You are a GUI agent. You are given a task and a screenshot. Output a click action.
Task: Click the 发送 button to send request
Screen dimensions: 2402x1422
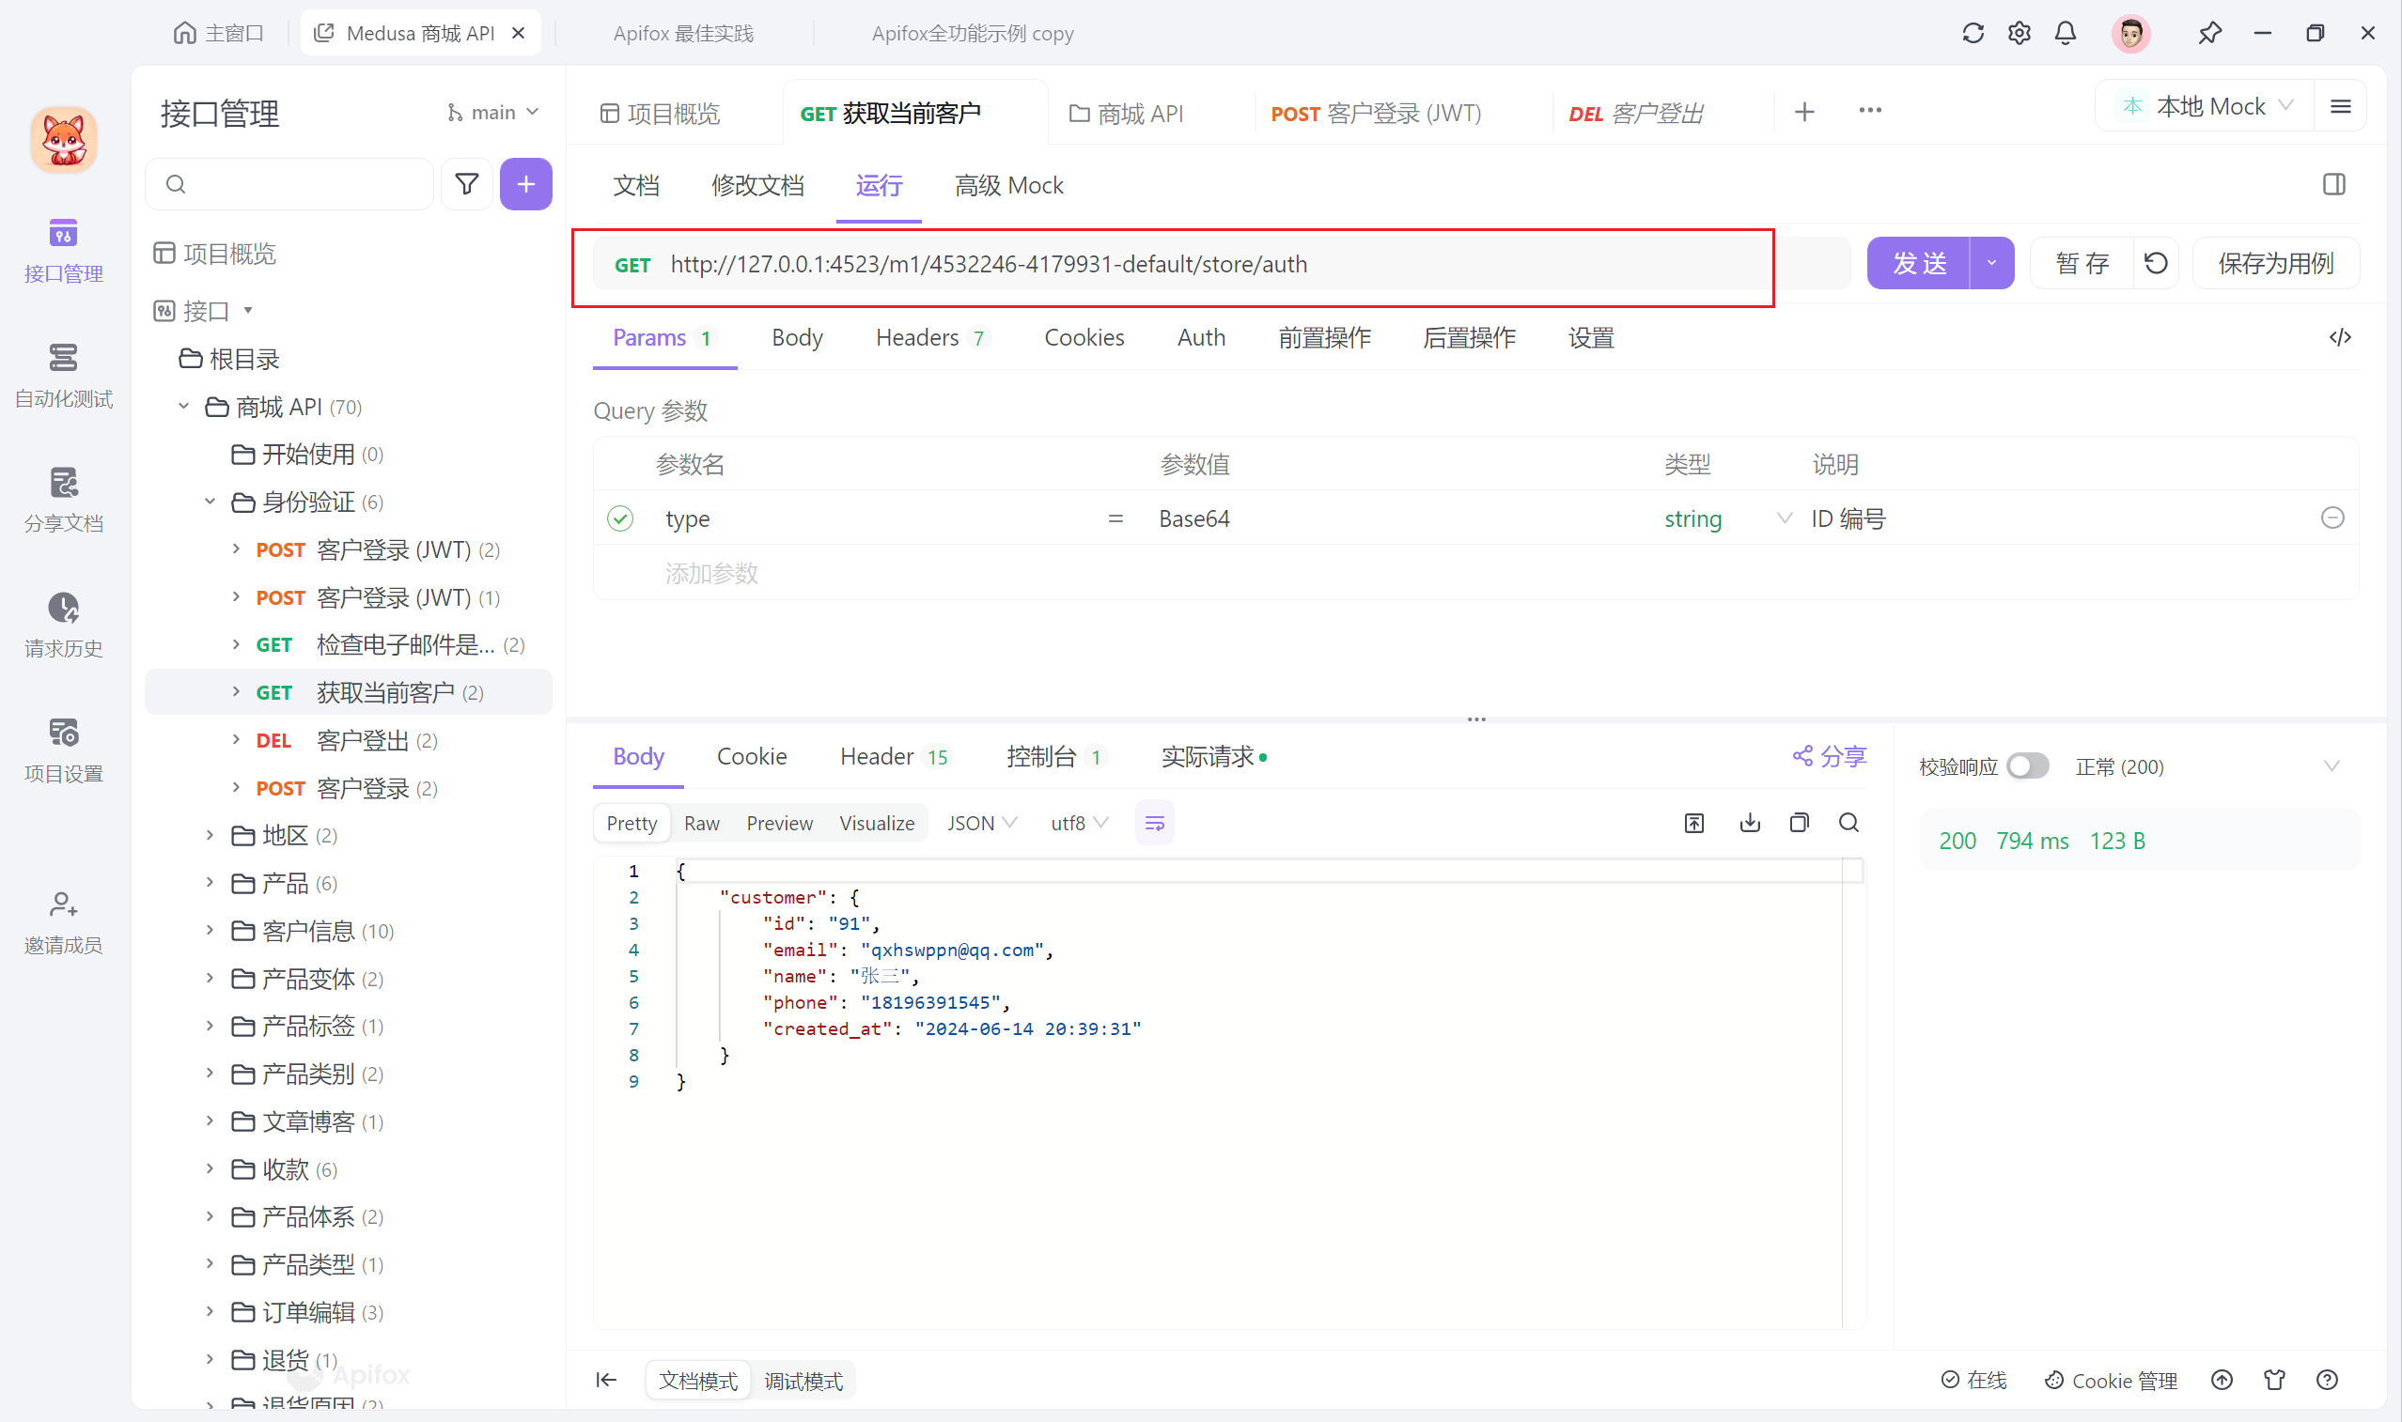click(1921, 263)
